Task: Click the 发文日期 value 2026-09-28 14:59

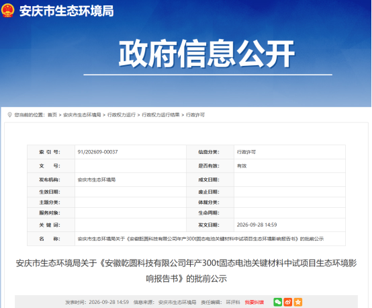Action: [x=257, y=225]
